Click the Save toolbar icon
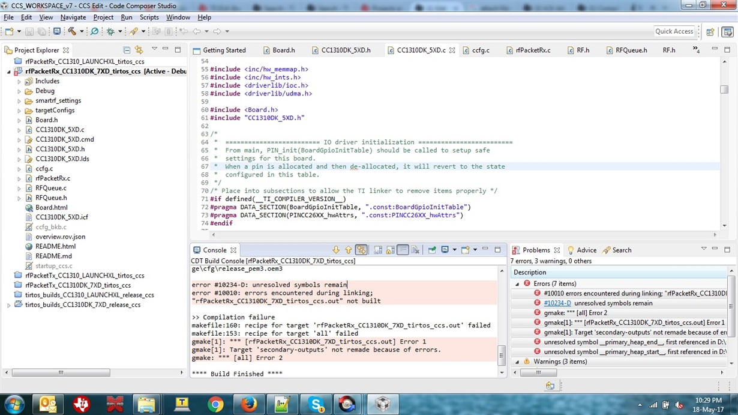Screen dimensions: 738x415 click(30, 31)
